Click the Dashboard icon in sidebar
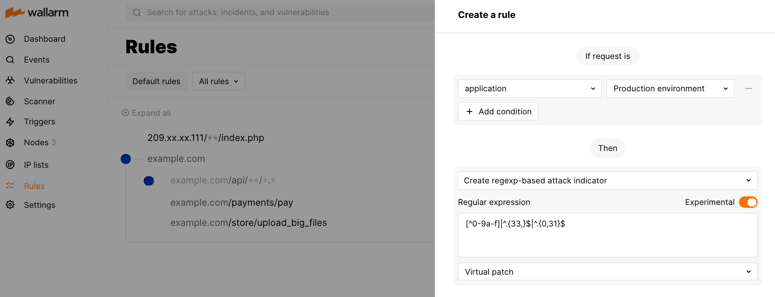Image resolution: width=775 pixels, height=297 pixels. coord(10,39)
